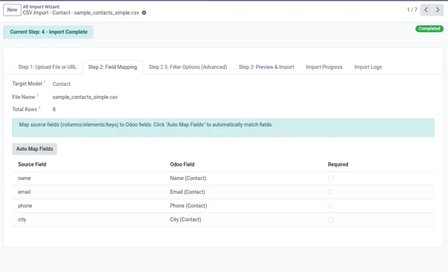Image resolution: width=448 pixels, height=272 pixels.
Task: Switch to Step 1: Upload File or URL tab
Action: (47, 67)
